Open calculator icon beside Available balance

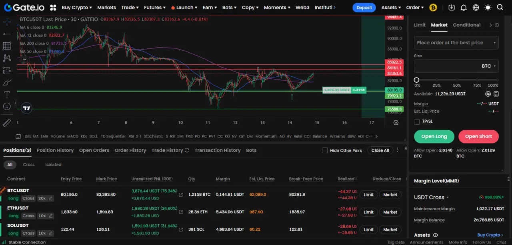point(496,94)
